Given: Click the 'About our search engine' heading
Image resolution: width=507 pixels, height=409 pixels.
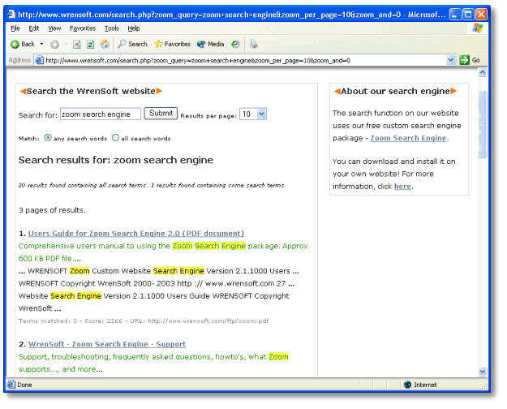Looking at the screenshot, I should [x=395, y=91].
